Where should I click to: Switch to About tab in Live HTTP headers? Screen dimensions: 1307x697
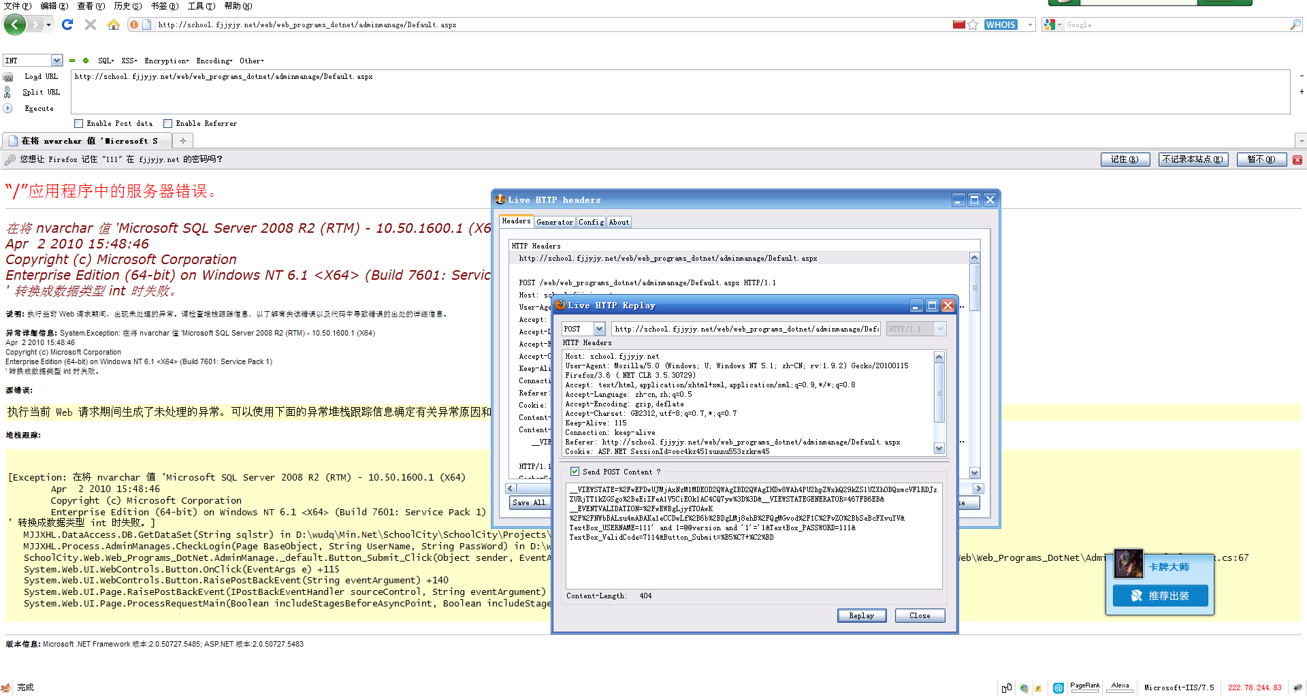(x=619, y=222)
